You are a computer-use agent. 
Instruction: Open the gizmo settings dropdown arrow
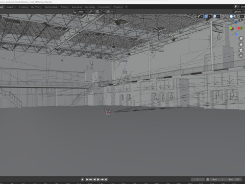[210, 16]
